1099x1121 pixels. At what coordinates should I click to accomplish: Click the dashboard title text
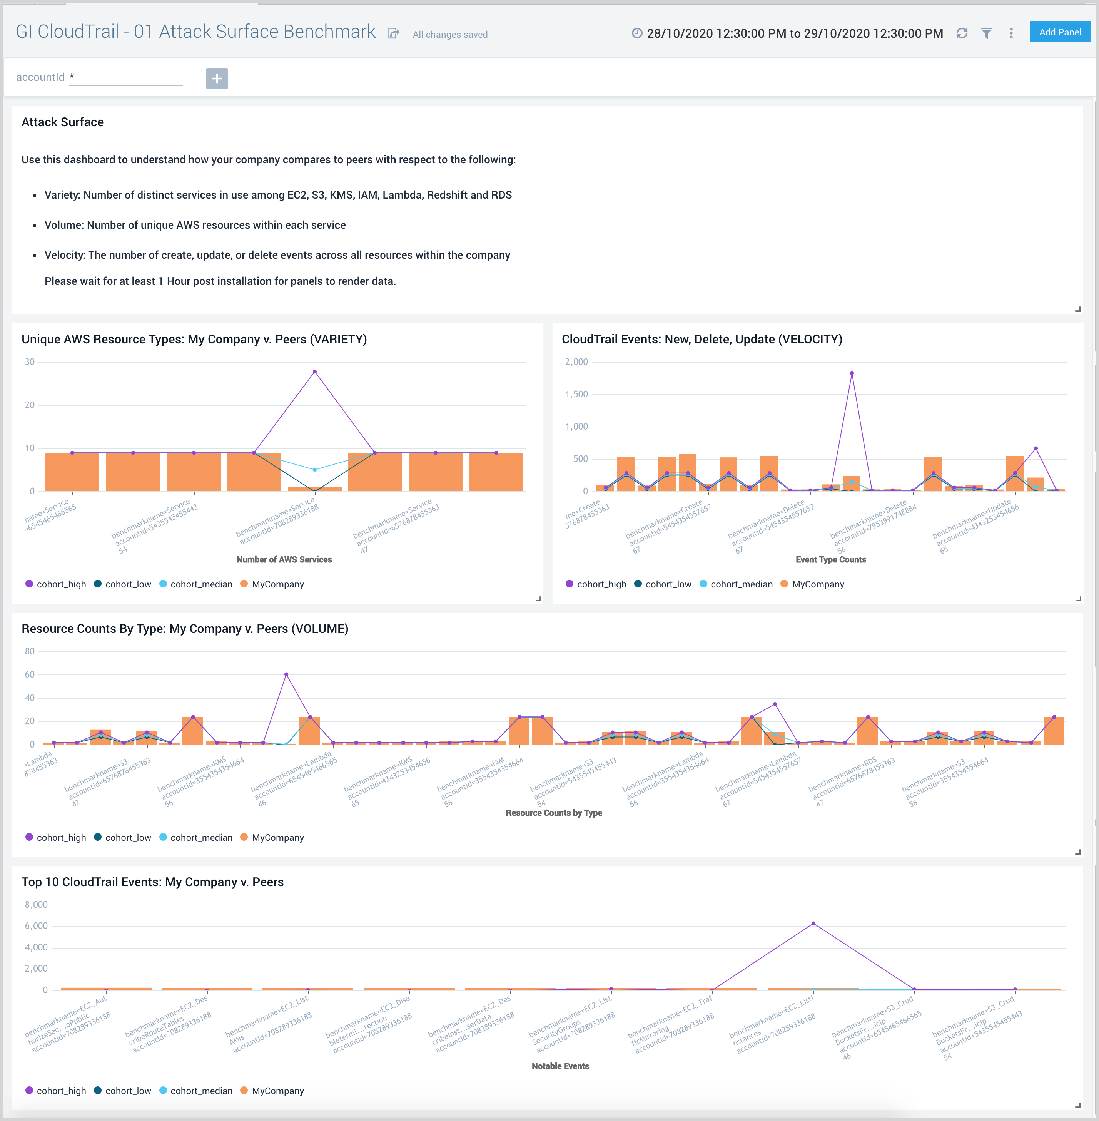[x=195, y=31]
